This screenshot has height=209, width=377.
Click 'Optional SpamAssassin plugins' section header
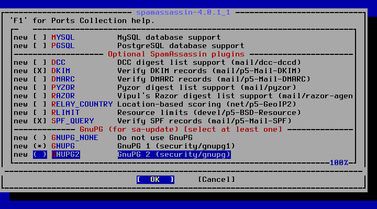coord(176,54)
